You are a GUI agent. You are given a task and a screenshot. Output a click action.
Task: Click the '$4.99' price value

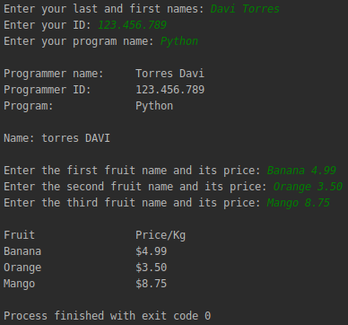(x=152, y=251)
